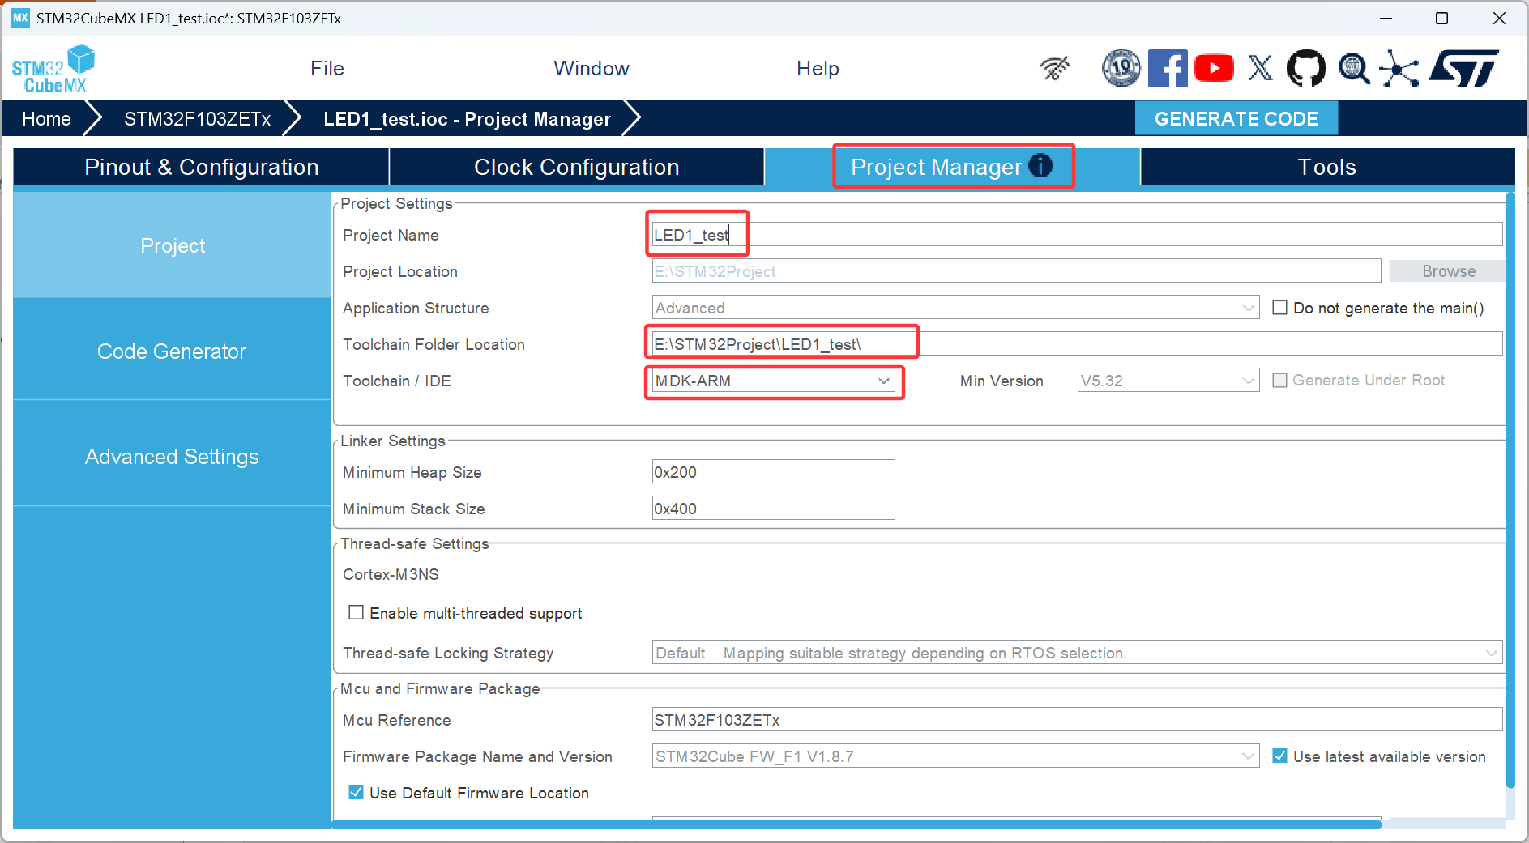Click the STM32F103ZETx breadcrumb
Screen dimensions: 1529x843
pos(197,119)
